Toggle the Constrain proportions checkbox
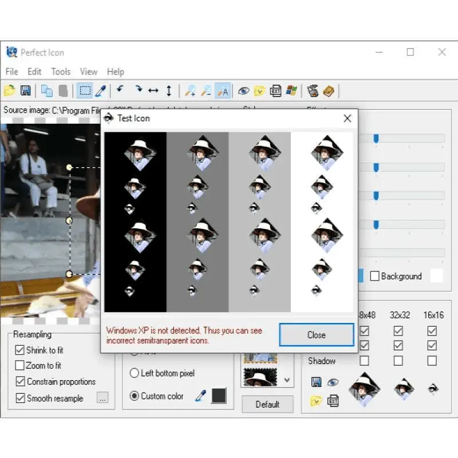The height and width of the screenshot is (458, 458). (20, 381)
